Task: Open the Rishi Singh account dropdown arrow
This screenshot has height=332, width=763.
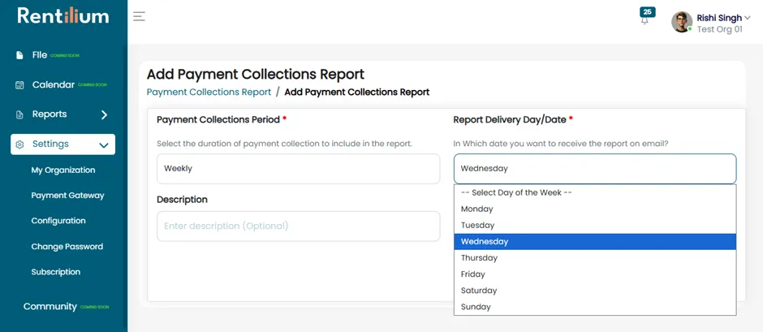Action: click(x=748, y=18)
